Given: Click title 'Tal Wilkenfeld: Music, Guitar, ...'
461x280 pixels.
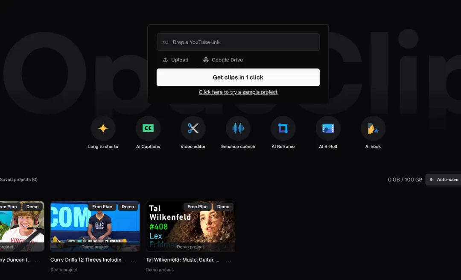Looking at the screenshot, I should tap(182, 259).
